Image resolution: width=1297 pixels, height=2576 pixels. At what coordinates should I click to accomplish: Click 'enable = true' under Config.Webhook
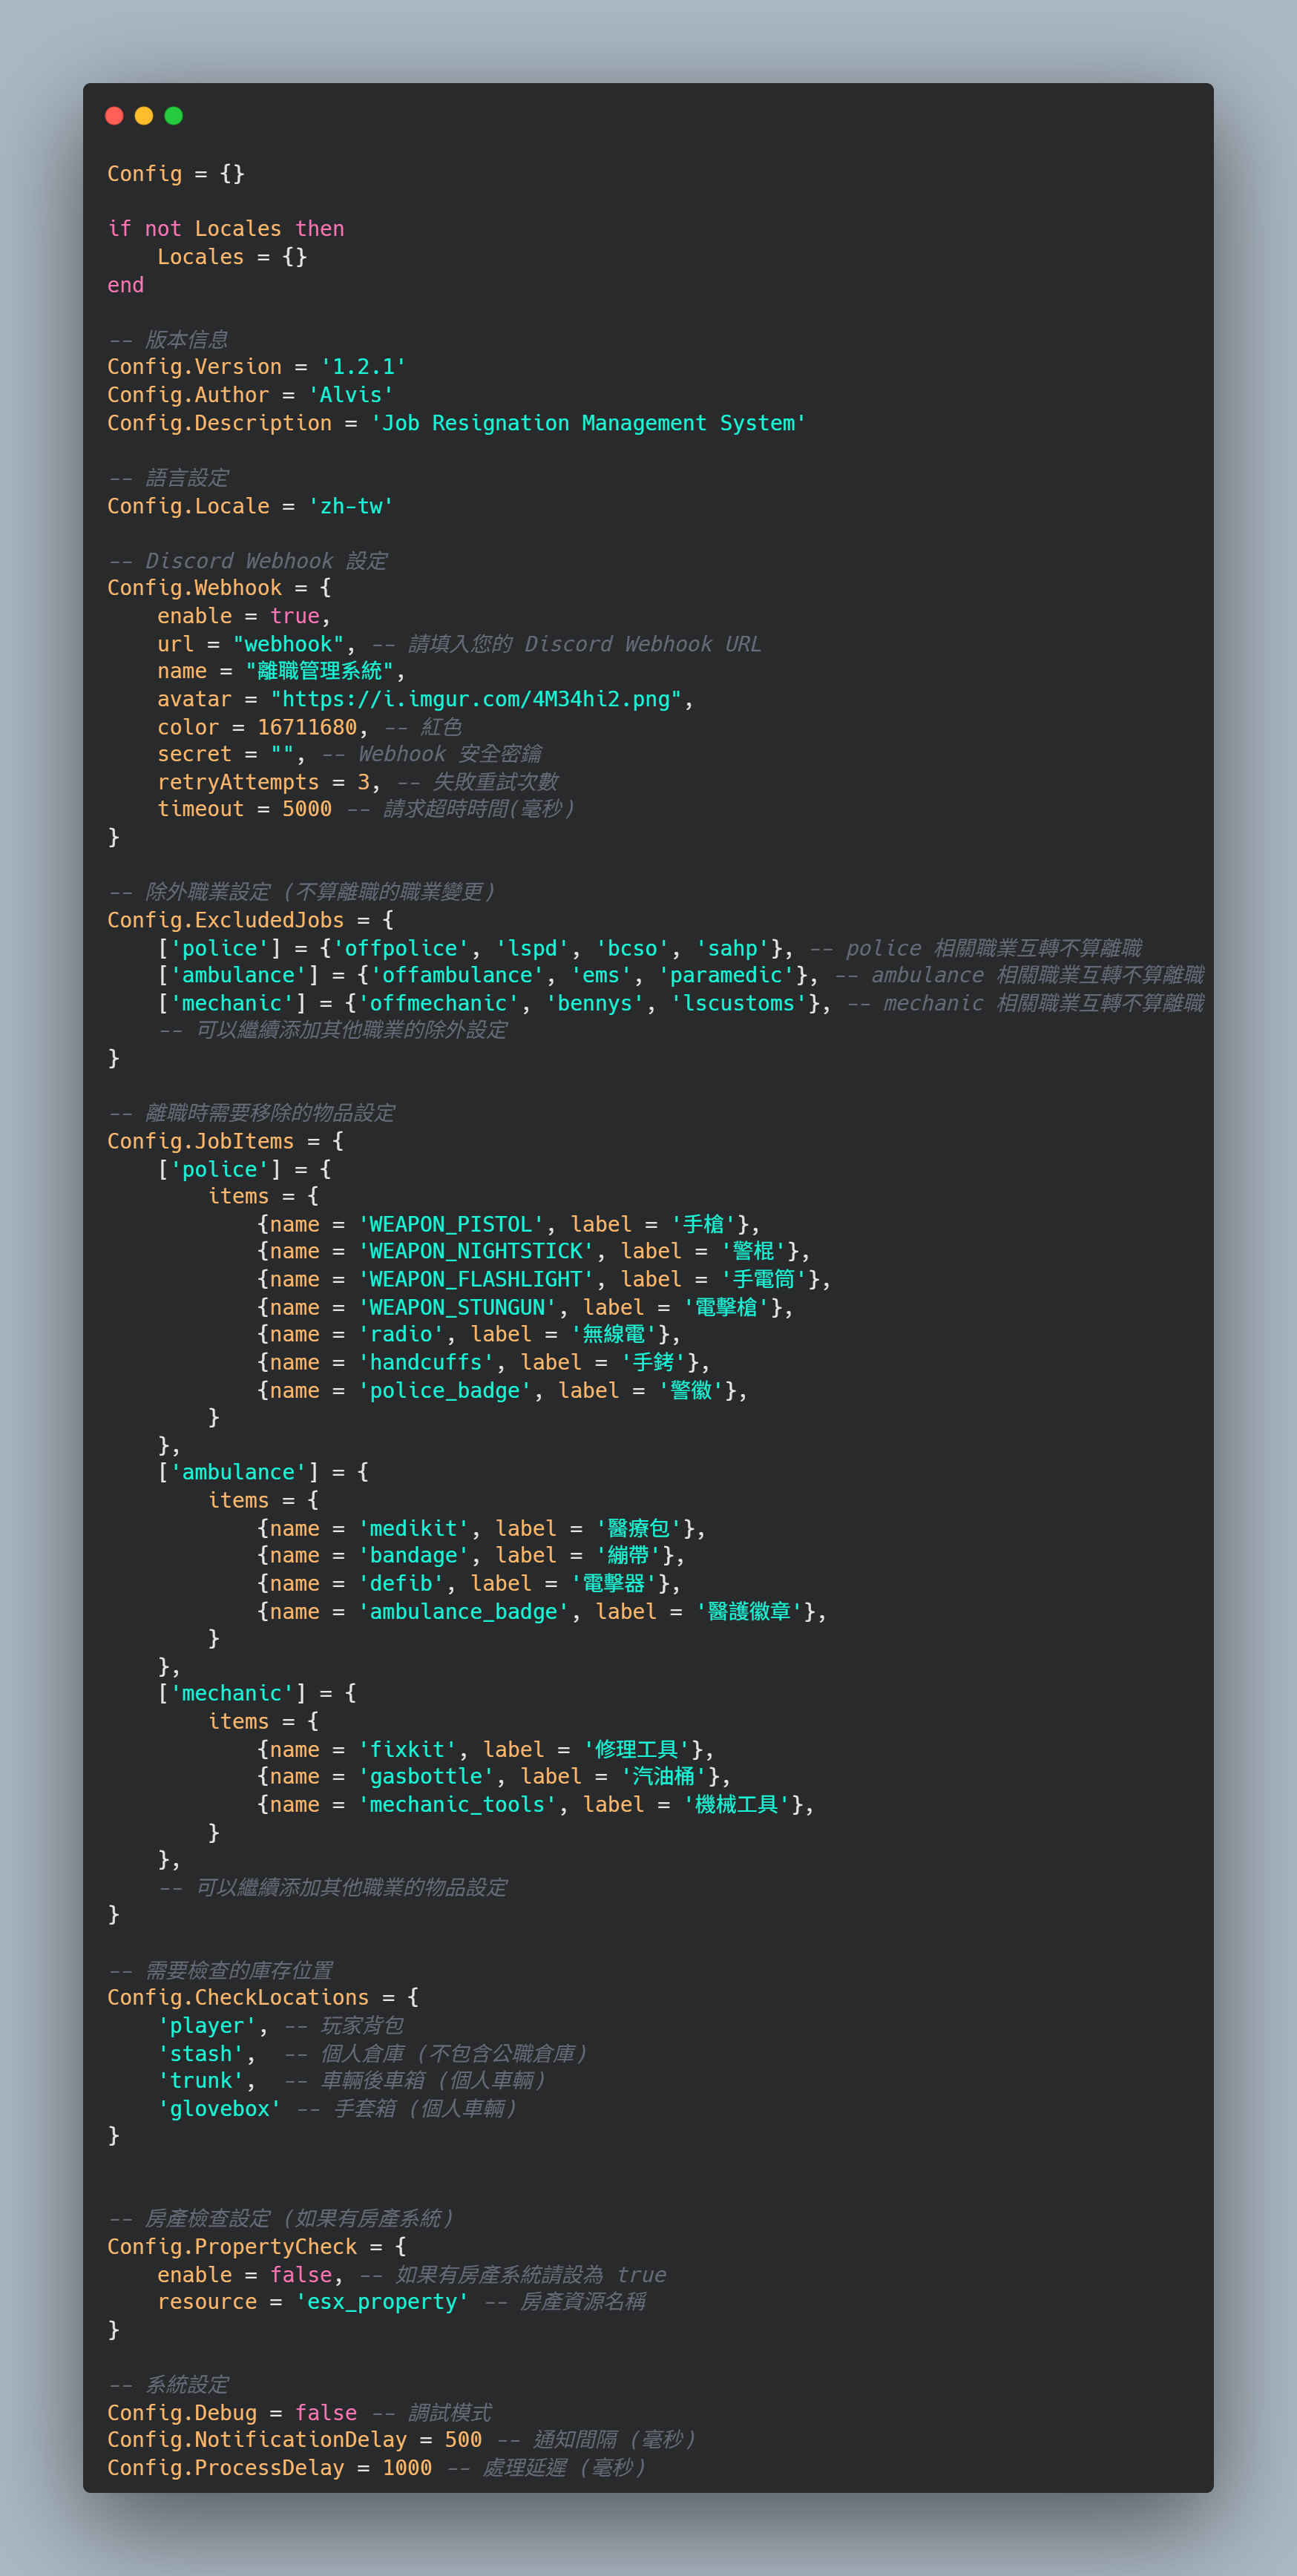238,616
